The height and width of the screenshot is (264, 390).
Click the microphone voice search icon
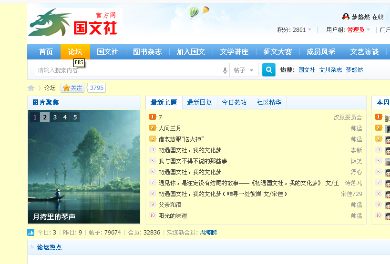coord(225,70)
